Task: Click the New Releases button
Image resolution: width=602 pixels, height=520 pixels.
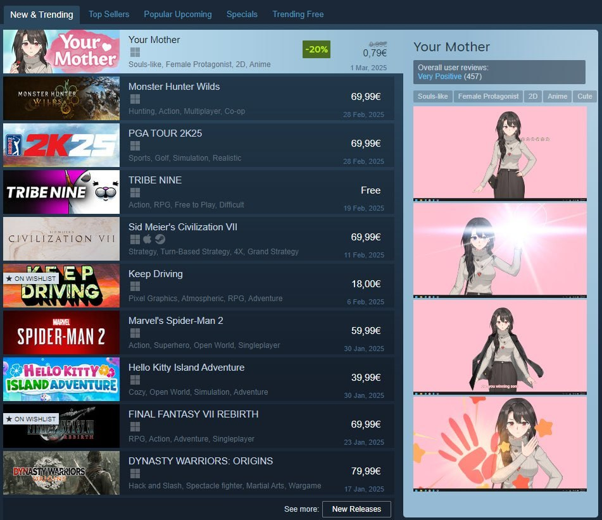Action: (x=356, y=509)
